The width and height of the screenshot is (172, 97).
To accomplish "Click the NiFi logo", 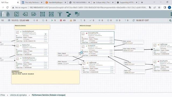I will pyautogui.click(x=5, y=14).
